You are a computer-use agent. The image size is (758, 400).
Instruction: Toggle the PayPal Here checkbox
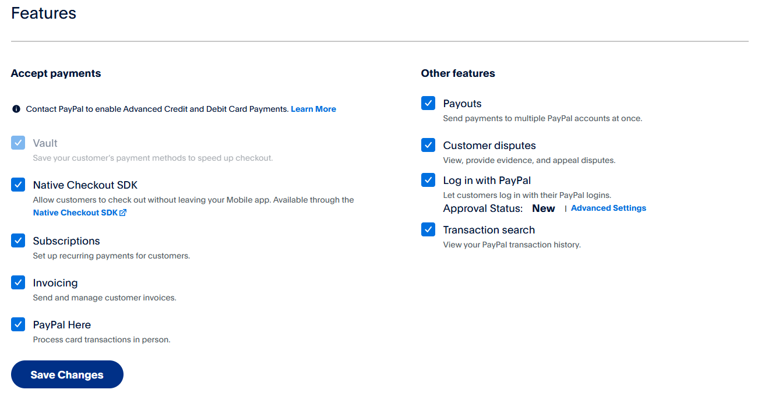(x=18, y=324)
